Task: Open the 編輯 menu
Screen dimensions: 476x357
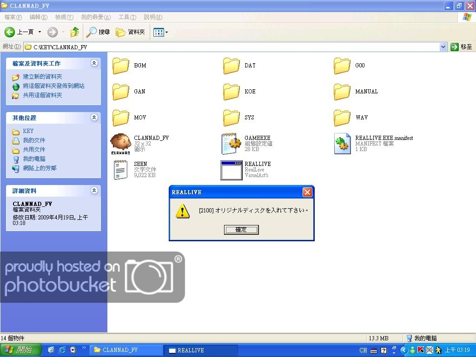Action: click(38, 17)
